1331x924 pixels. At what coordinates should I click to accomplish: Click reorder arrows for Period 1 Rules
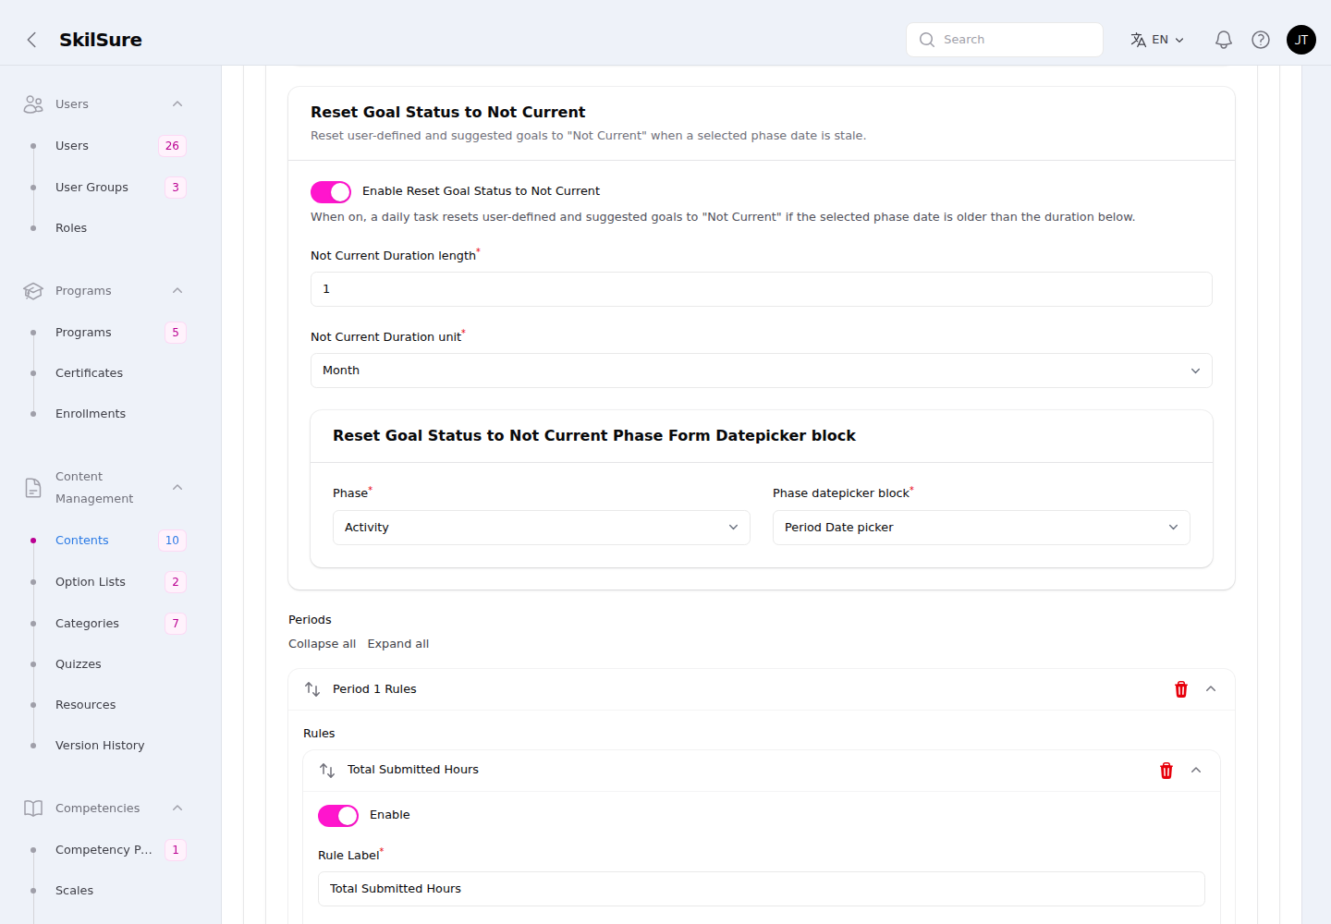pos(312,689)
